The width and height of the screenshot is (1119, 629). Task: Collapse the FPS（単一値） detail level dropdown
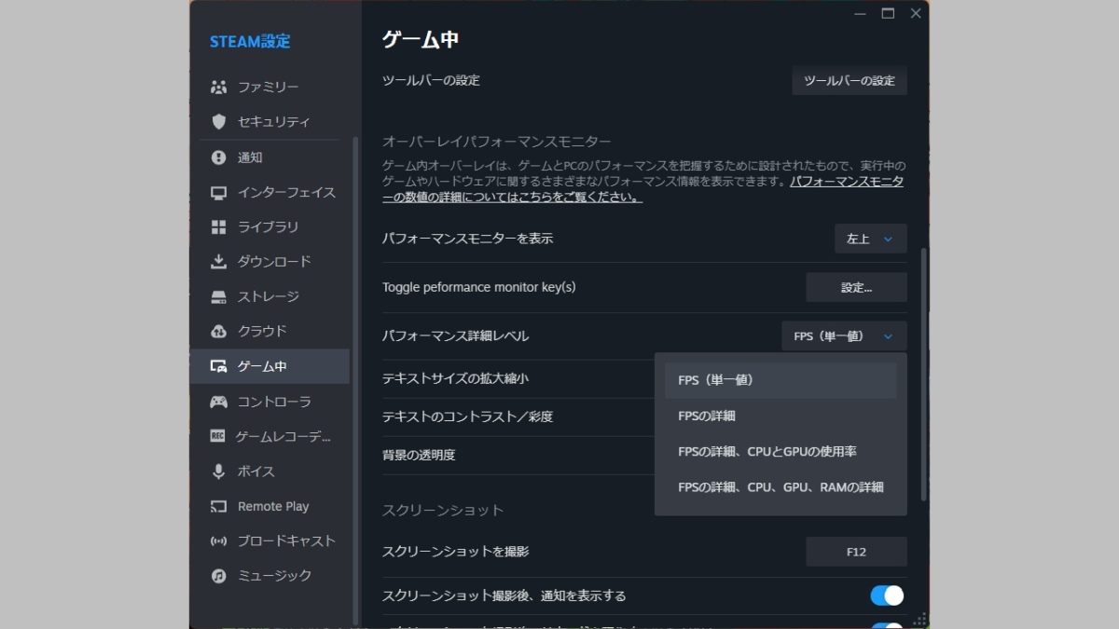(x=844, y=336)
